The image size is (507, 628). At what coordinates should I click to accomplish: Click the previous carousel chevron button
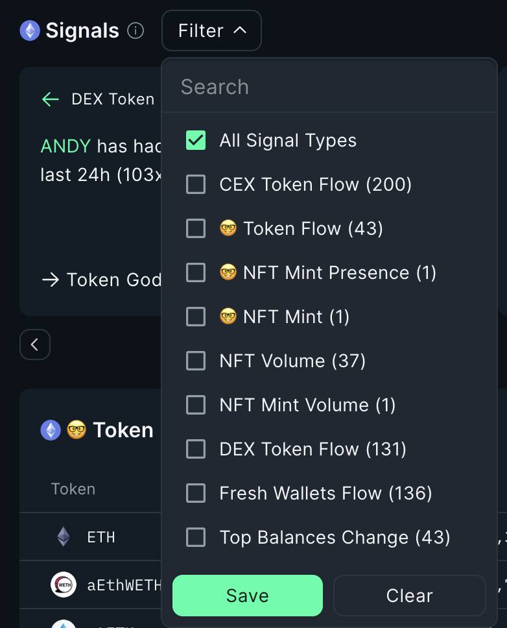(35, 344)
